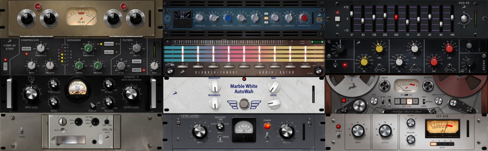Click the FET-A78 Output knob

[x=385, y=131]
